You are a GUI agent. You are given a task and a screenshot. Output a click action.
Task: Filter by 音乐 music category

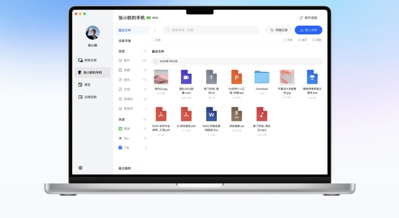coord(133,80)
